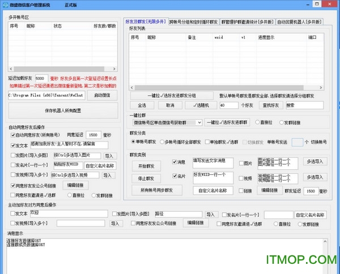Click 导入 button beside 按Ctrl多选导入图片
This screenshot has height=274, width=340.
tap(109, 156)
